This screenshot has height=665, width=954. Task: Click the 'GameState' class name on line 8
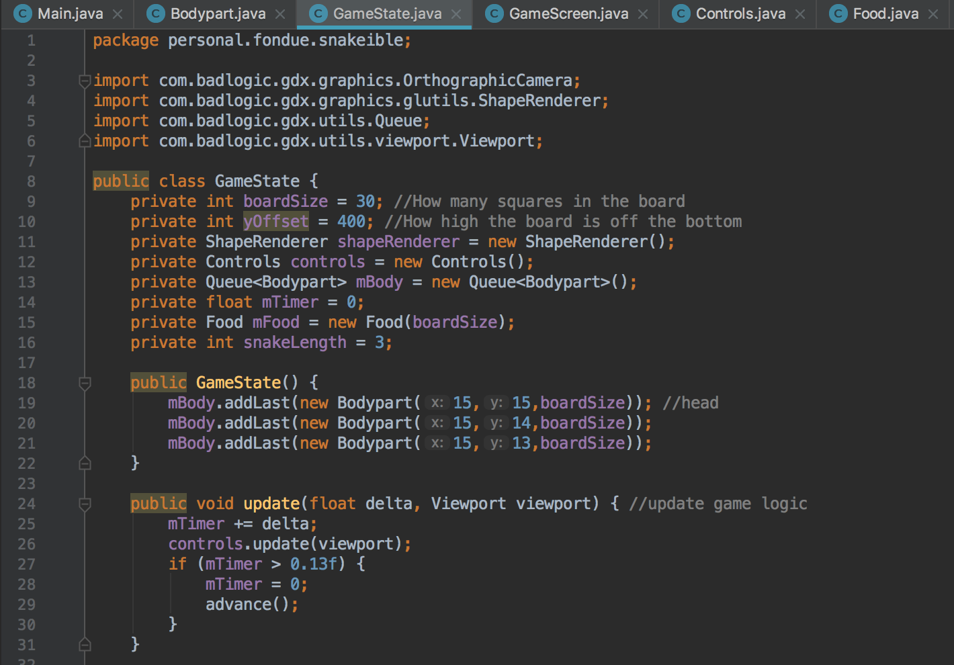click(x=257, y=181)
